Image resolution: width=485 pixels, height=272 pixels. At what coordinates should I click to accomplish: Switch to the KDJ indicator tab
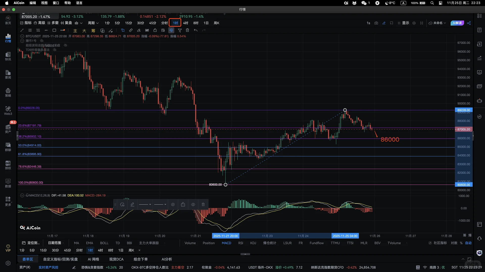coord(253,243)
